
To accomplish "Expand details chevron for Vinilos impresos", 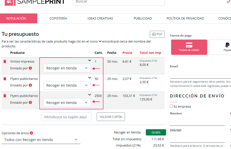I will 90,60.
